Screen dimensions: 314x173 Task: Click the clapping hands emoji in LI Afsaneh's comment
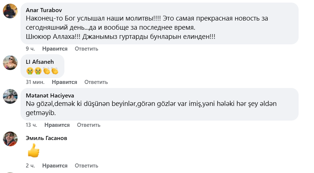click(x=46, y=70)
